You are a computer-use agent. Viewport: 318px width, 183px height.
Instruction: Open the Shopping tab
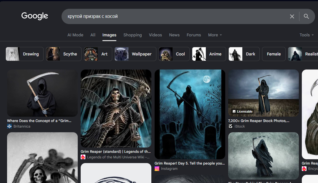pos(132,35)
